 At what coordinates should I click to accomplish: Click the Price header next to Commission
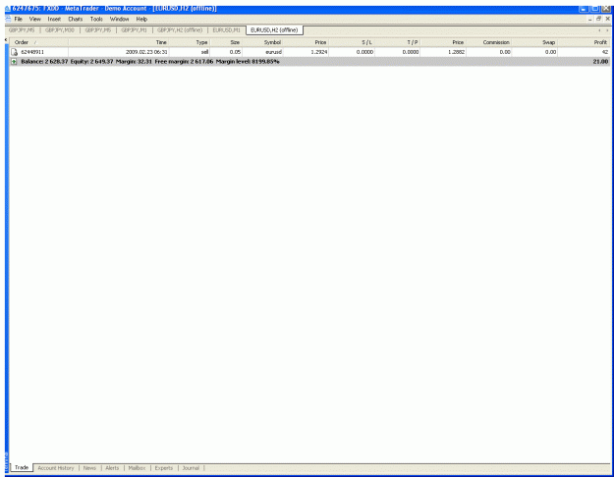(443, 42)
